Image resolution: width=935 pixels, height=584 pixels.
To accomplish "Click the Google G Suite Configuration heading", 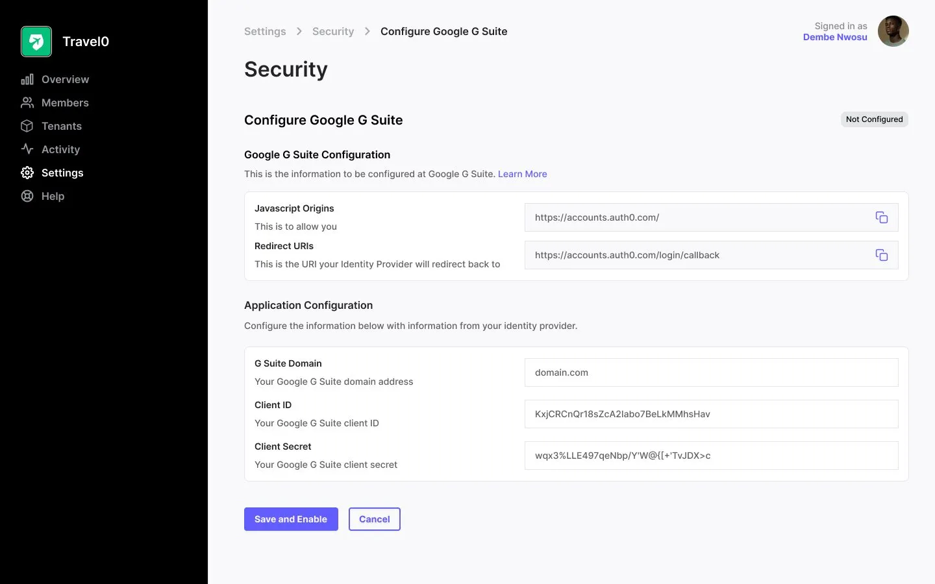I will click(x=317, y=154).
